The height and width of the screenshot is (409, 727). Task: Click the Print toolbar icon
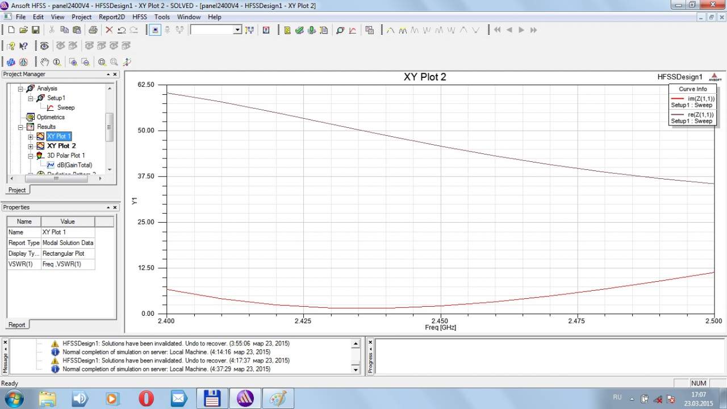pyautogui.click(x=93, y=30)
